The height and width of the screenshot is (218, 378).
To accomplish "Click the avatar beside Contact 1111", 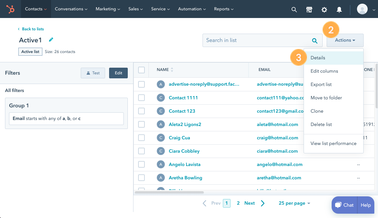I will point(161,98).
